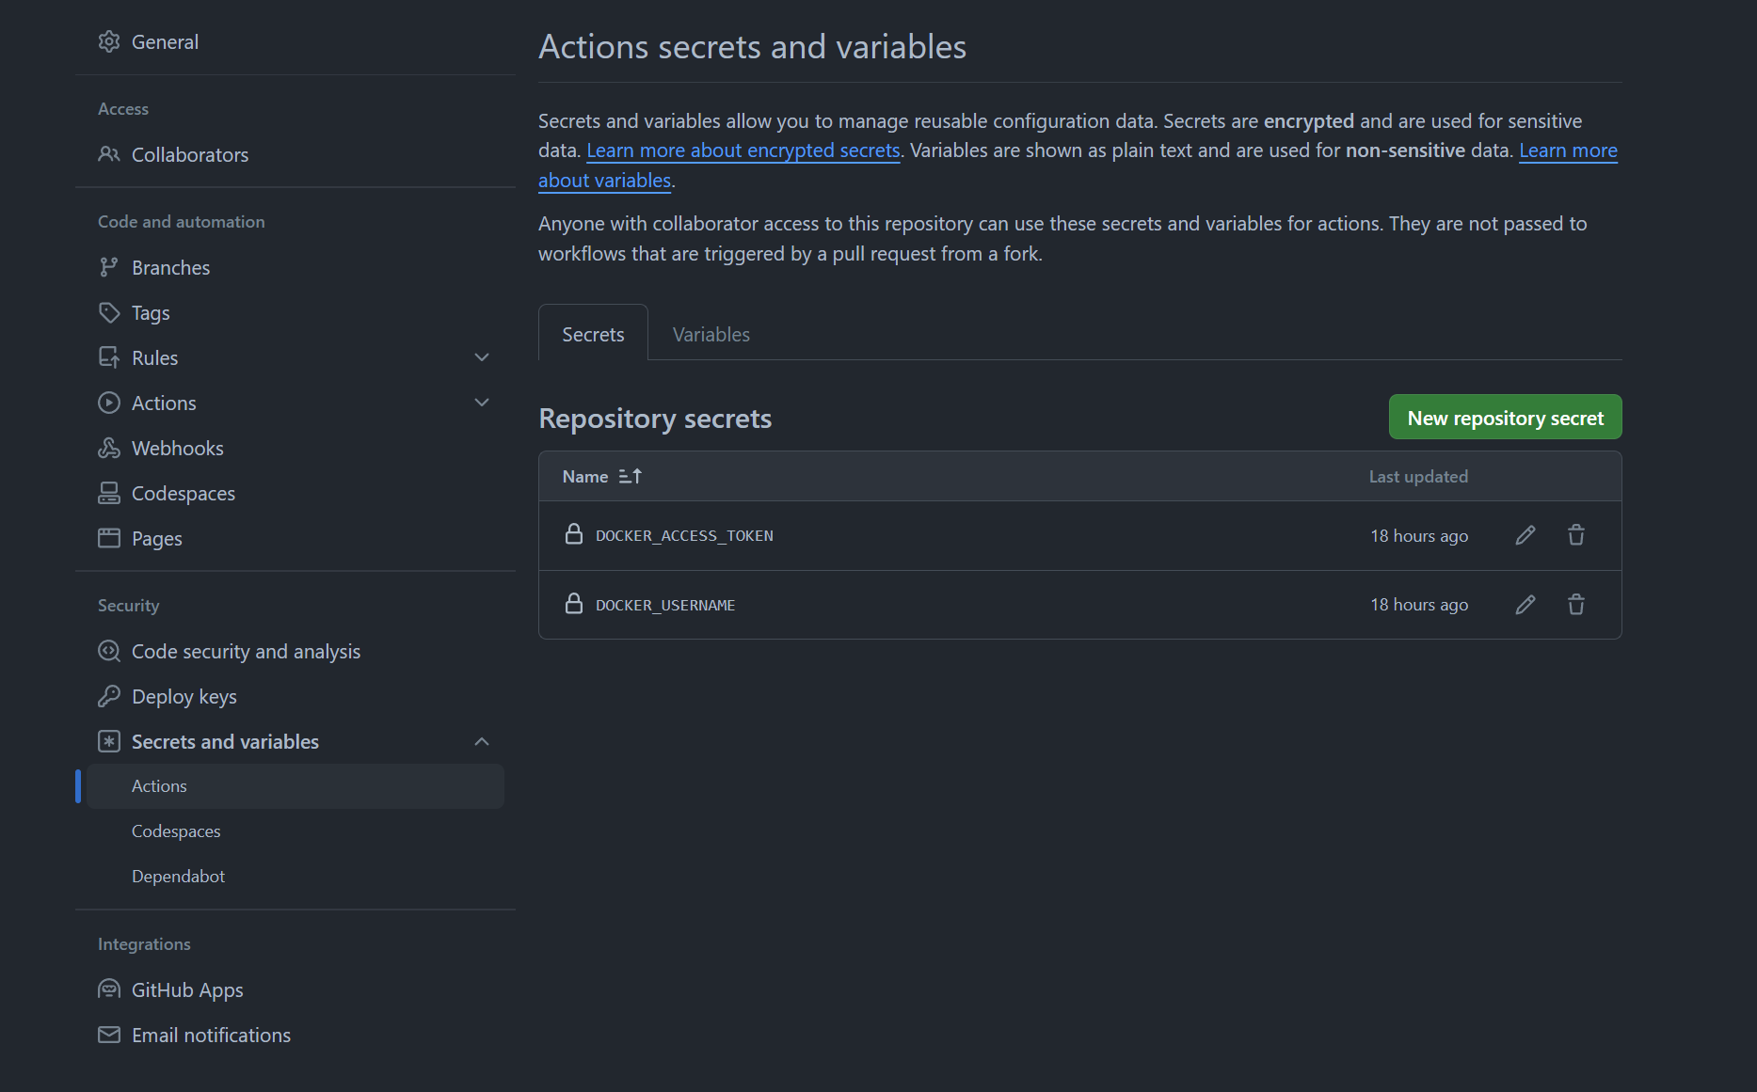The image size is (1757, 1092).
Task: Click the General gear icon
Action: click(x=109, y=41)
